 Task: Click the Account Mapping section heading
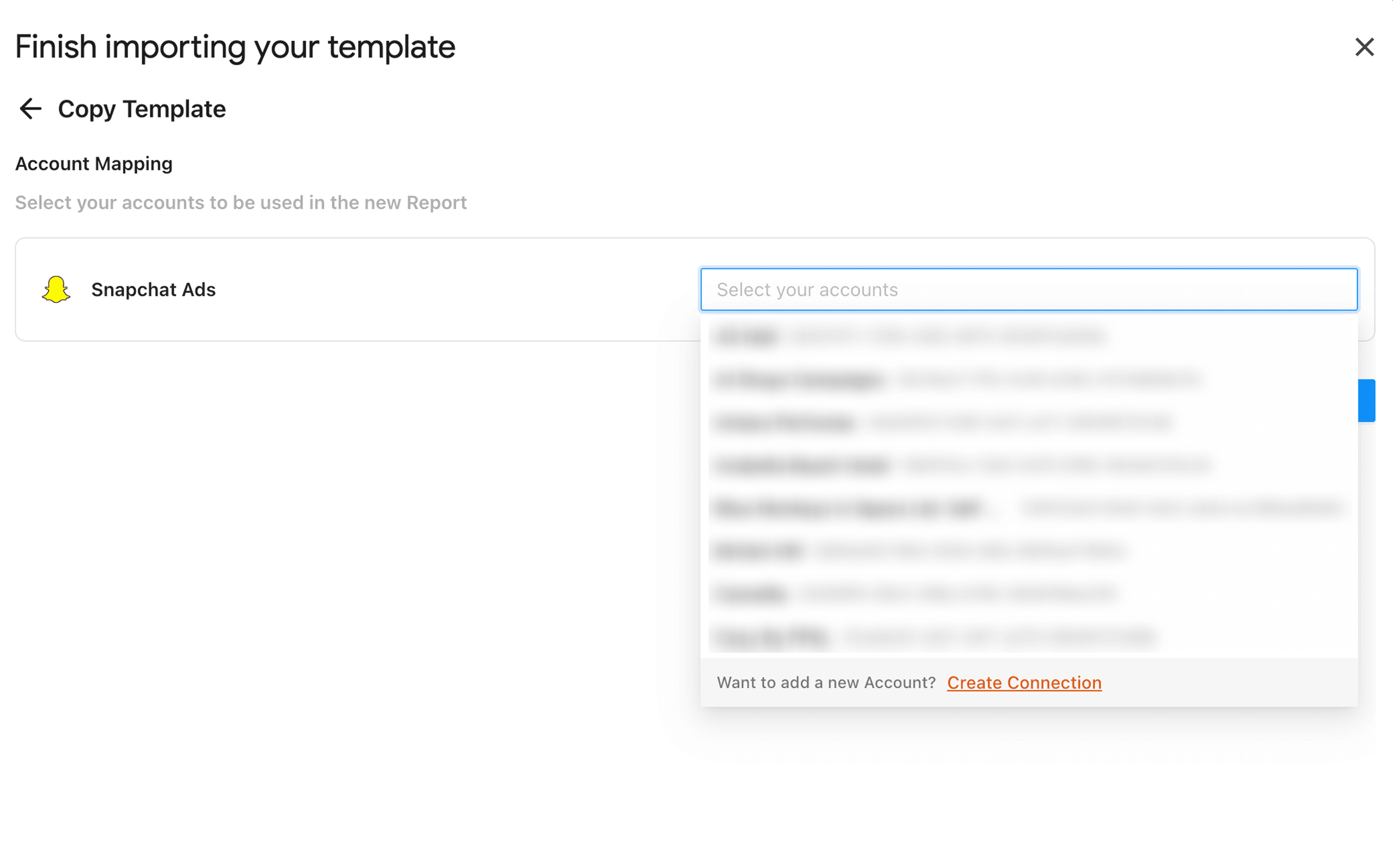point(94,164)
